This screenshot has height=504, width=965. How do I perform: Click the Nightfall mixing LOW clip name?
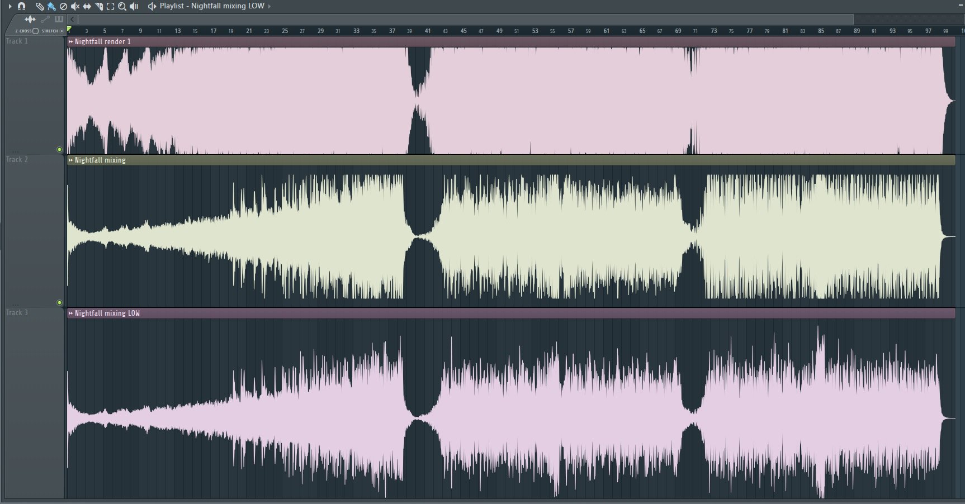click(x=107, y=313)
